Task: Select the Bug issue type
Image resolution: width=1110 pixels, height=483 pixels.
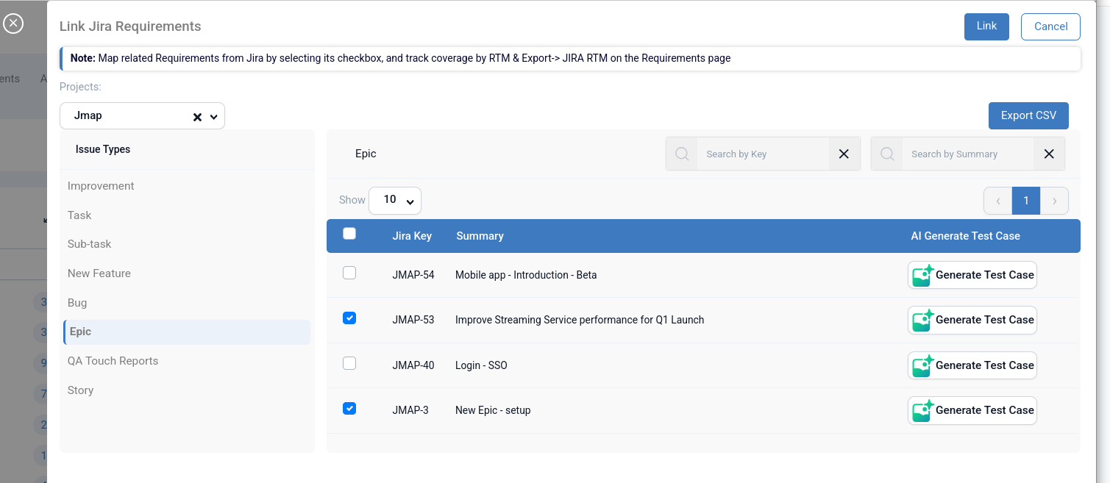Action: [77, 303]
